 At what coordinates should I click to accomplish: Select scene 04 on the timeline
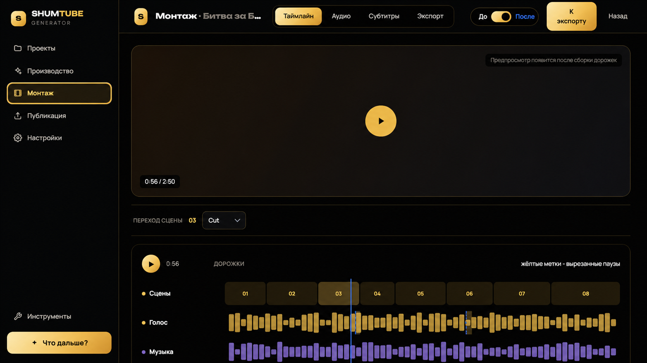click(x=377, y=293)
